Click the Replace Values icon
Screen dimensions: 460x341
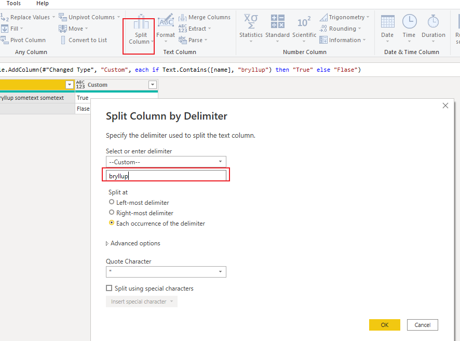[4, 17]
